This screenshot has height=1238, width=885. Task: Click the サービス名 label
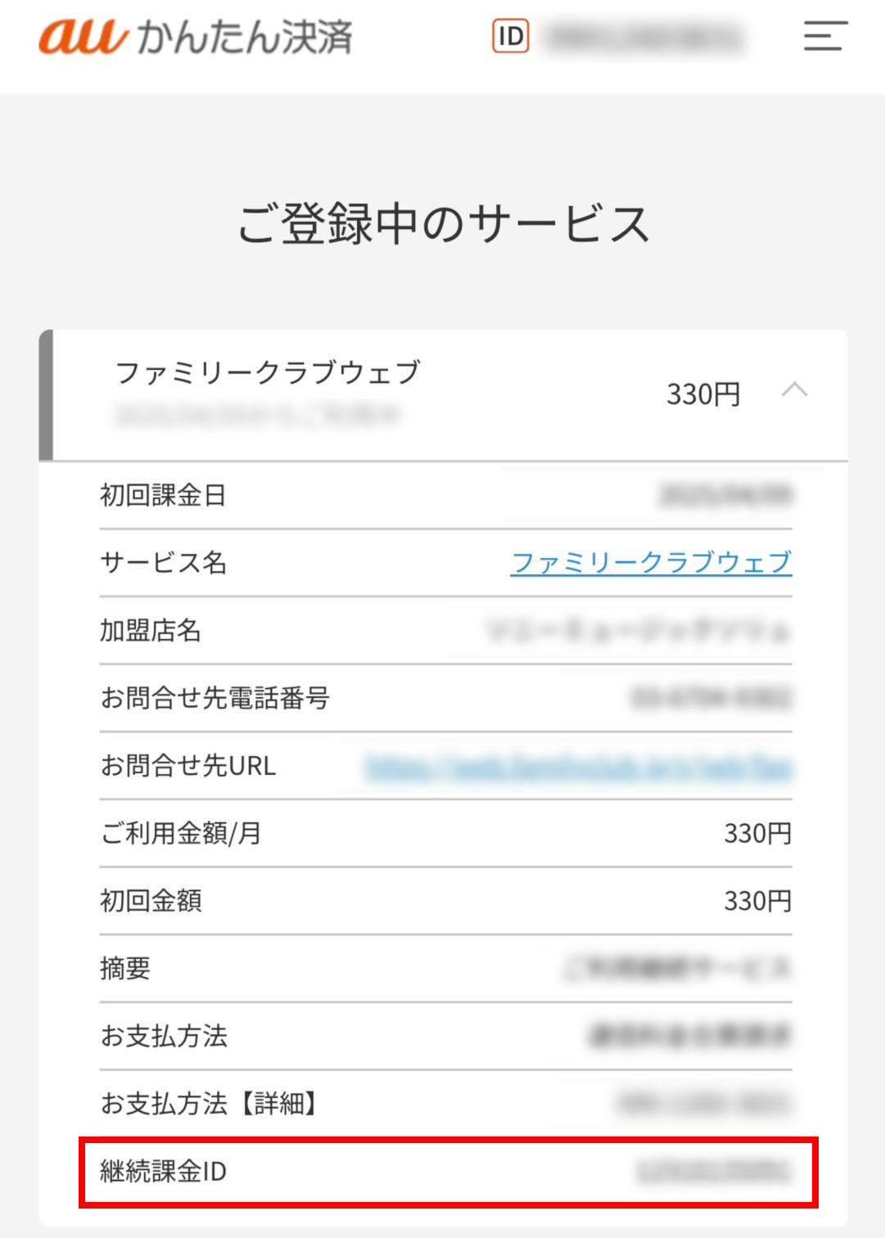(x=163, y=563)
